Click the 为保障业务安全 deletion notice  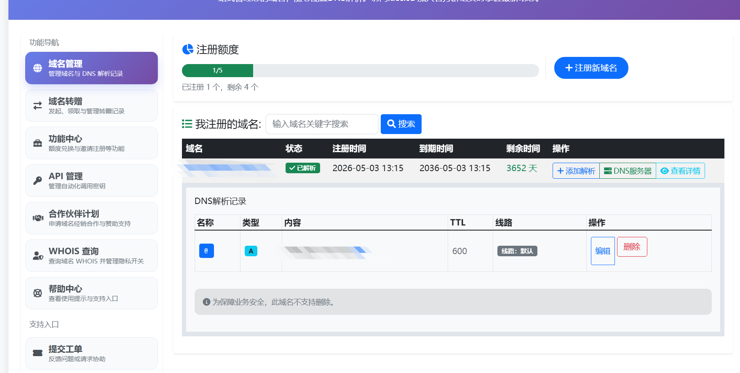pyautogui.click(x=453, y=302)
